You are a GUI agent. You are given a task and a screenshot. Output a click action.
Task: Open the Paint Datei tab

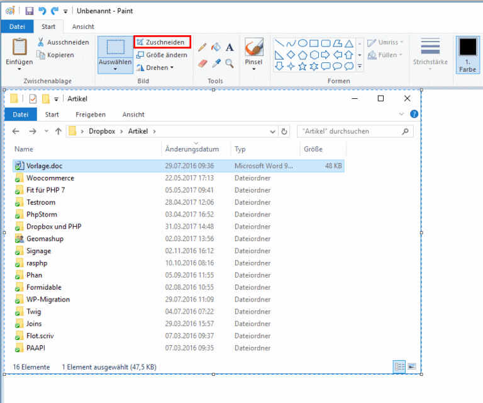[x=17, y=26]
